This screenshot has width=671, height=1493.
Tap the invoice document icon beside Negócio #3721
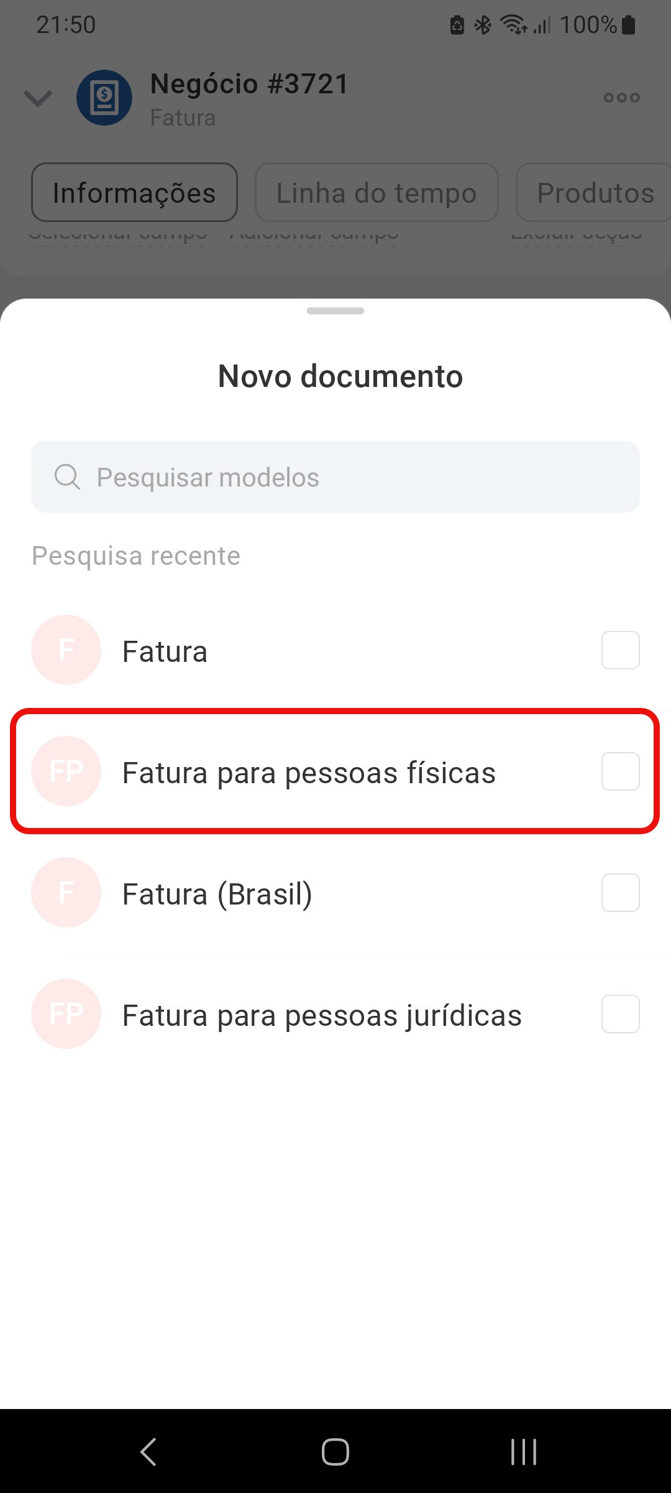click(104, 98)
